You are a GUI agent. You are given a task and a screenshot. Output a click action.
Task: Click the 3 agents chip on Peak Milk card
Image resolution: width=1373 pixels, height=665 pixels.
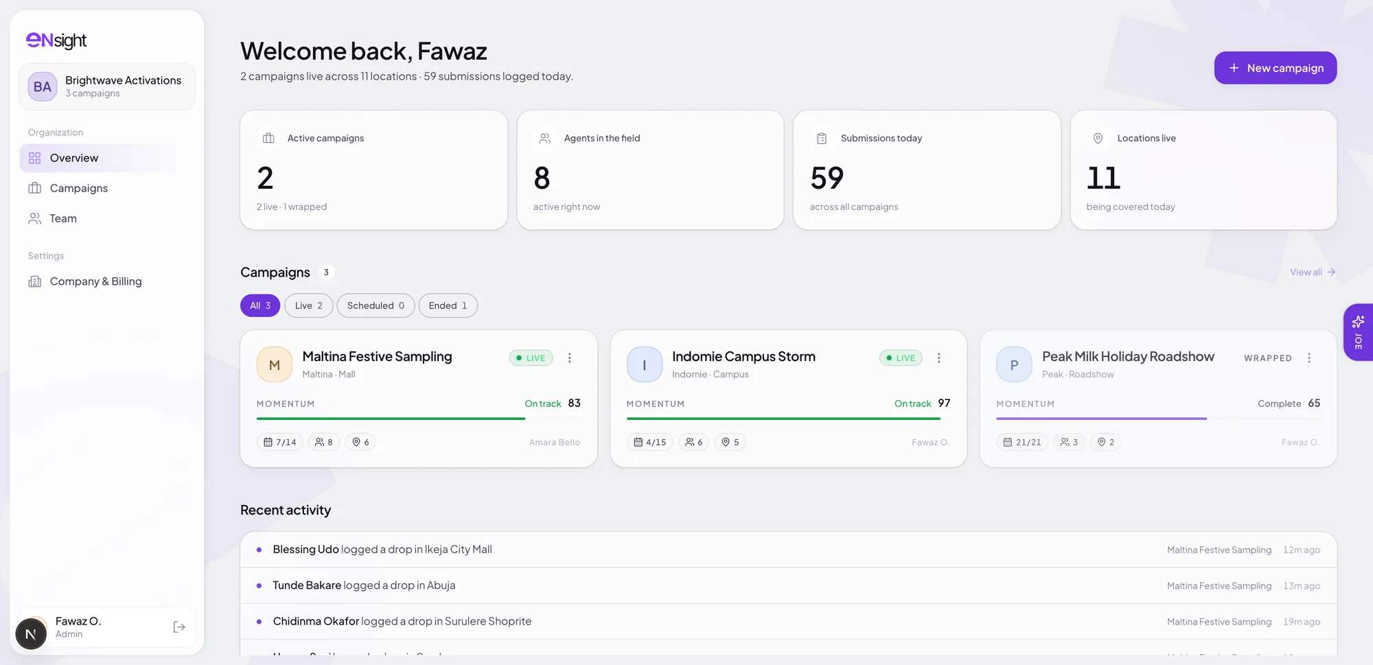point(1069,442)
